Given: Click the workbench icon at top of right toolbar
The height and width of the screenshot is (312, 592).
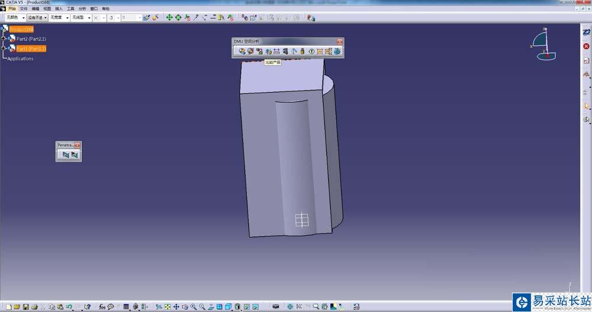Looking at the screenshot, I should pyautogui.click(x=586, y=32).
